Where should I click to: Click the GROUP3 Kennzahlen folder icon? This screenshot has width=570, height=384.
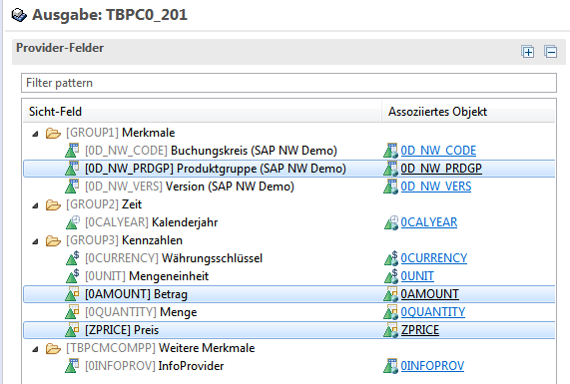pos(53,240)
